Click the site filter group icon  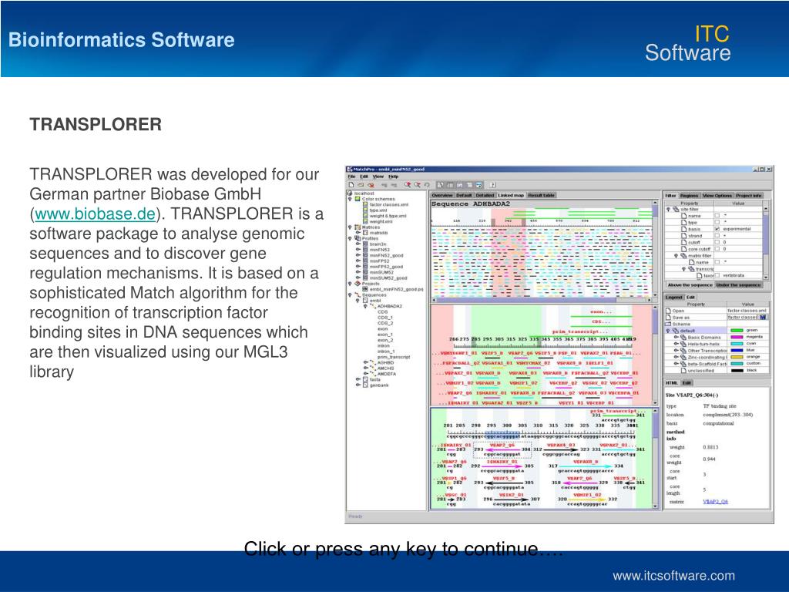pyautogui.click(x=676, y=210)
